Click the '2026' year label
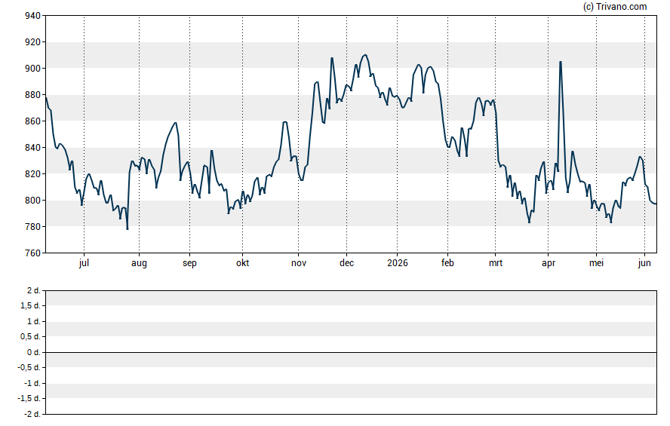 point(398,263)
